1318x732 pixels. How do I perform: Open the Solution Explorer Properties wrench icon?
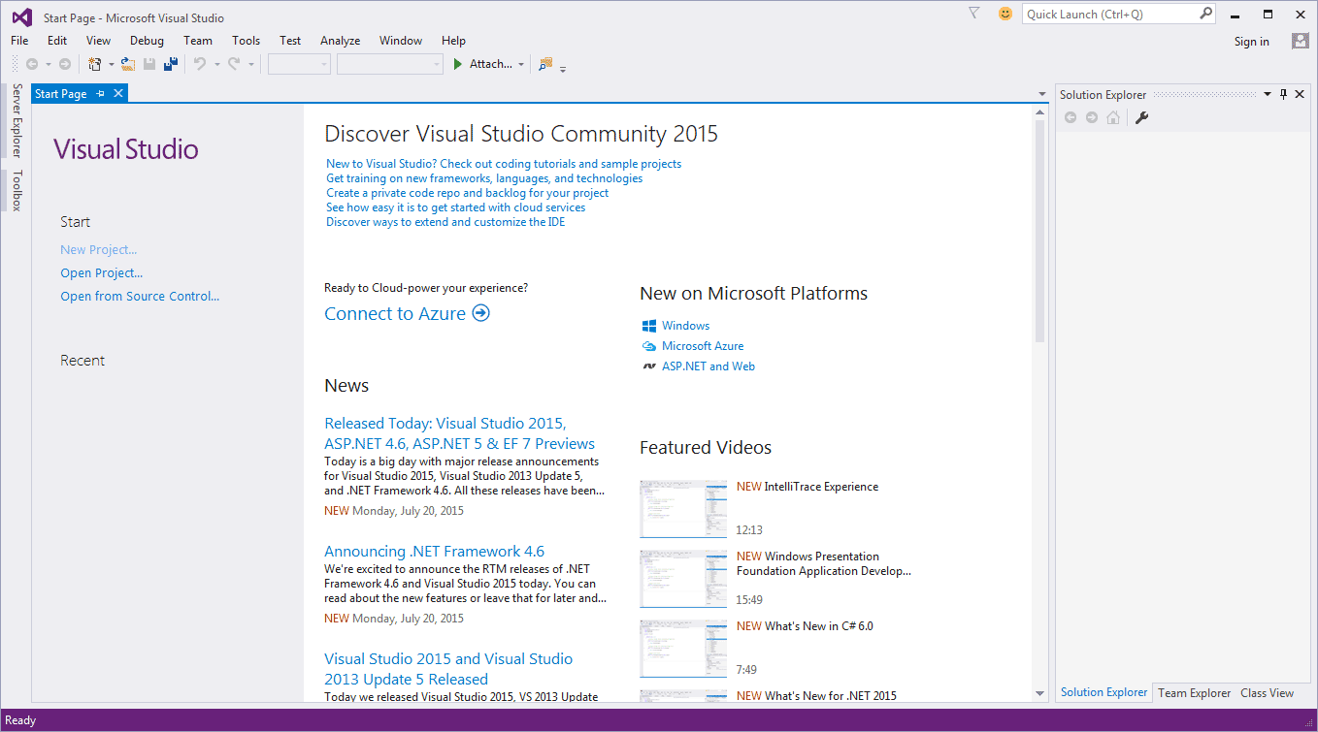[1141, 117]
